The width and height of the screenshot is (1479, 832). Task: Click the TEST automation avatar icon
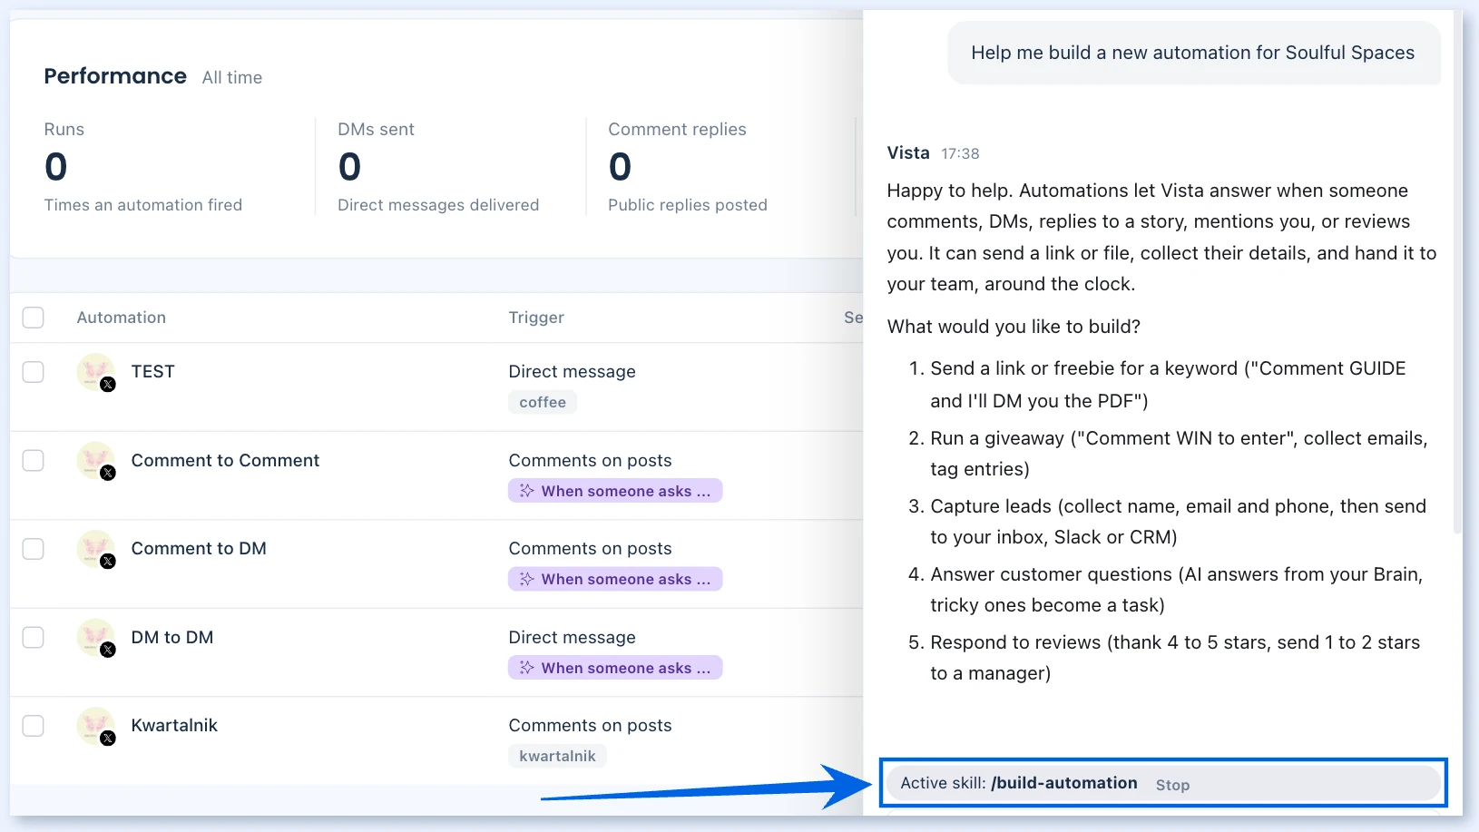[96, 372]
